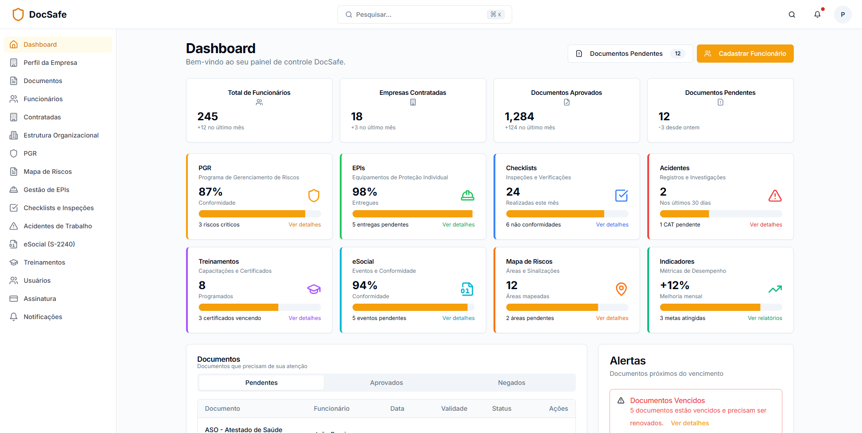The image size is (862, 433).
Task: Click the file icon in Documentos Pendentes card
Action: (721, 103)
